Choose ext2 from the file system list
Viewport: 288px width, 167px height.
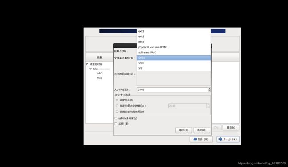(x=174, y=31)
